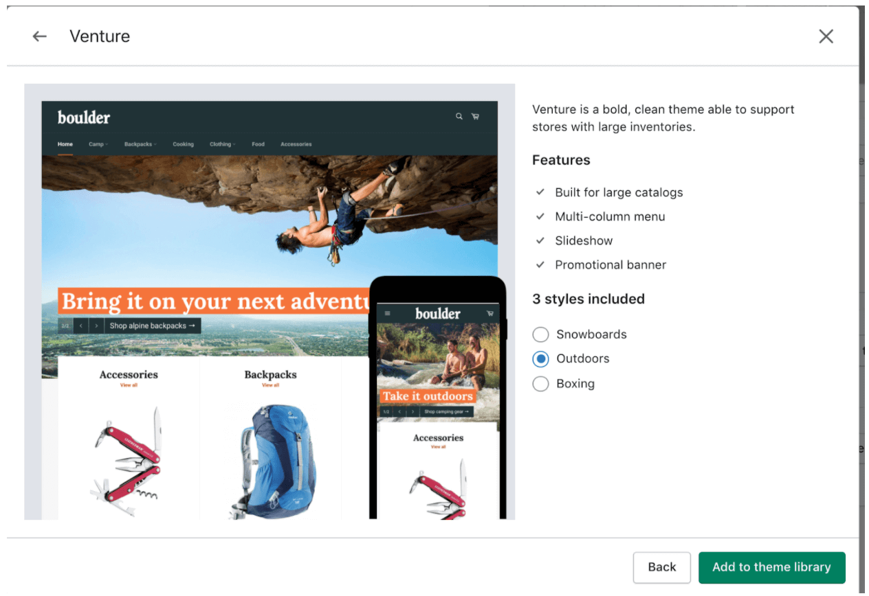
Task: Click 3 styles included heading
Action: [588, 299]
